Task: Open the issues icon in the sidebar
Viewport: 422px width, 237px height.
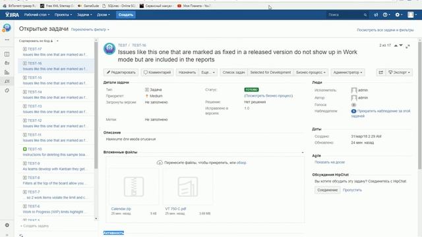Action: pyautogui.click(x=7, y=81)
